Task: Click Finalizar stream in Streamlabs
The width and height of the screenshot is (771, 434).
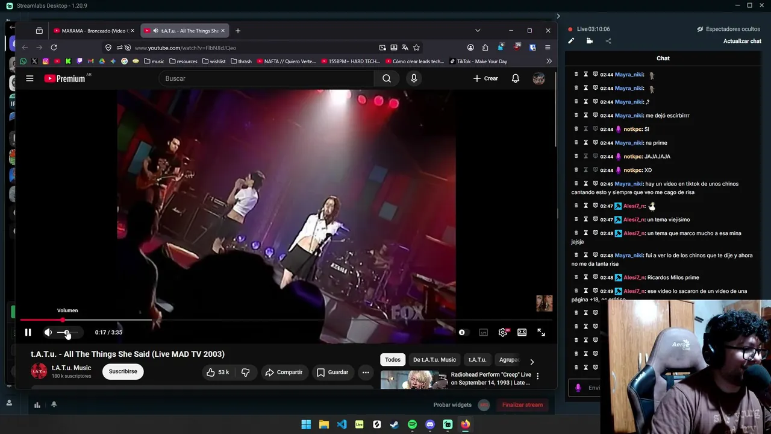Action: [x=522, y=405]
